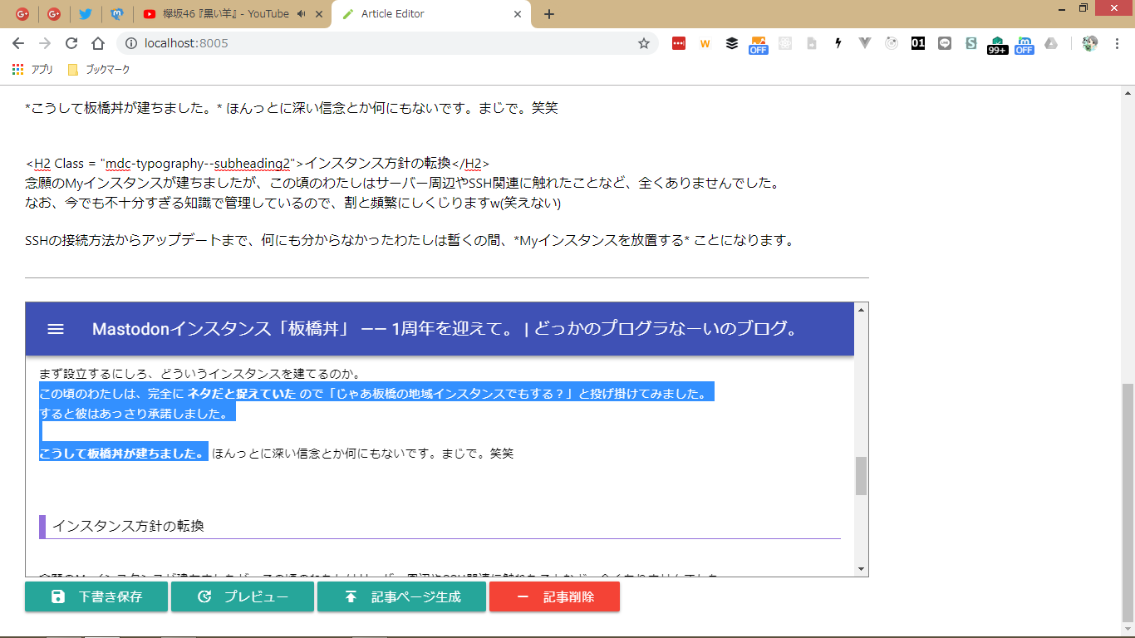This screenshot has width=1135, height=638.
Task: Click the Buffer stacked-layers extension icon
Action: pyautogui.click(x=731, y=43)
